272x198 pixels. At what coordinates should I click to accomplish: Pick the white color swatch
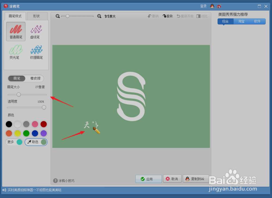pyautogui.click(x=17, y=124)
